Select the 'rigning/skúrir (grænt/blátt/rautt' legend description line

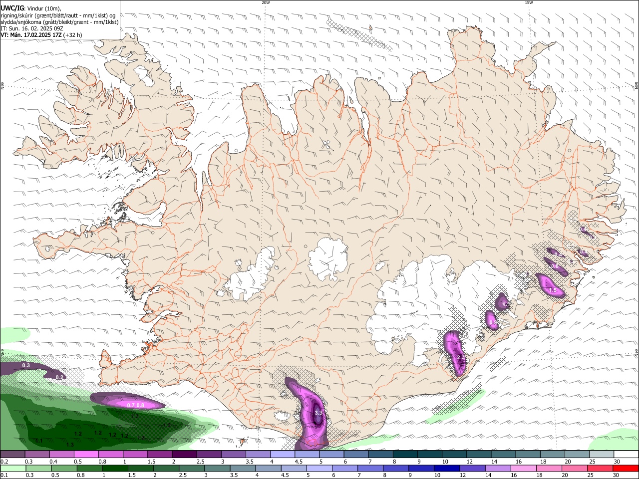(58, 15)
